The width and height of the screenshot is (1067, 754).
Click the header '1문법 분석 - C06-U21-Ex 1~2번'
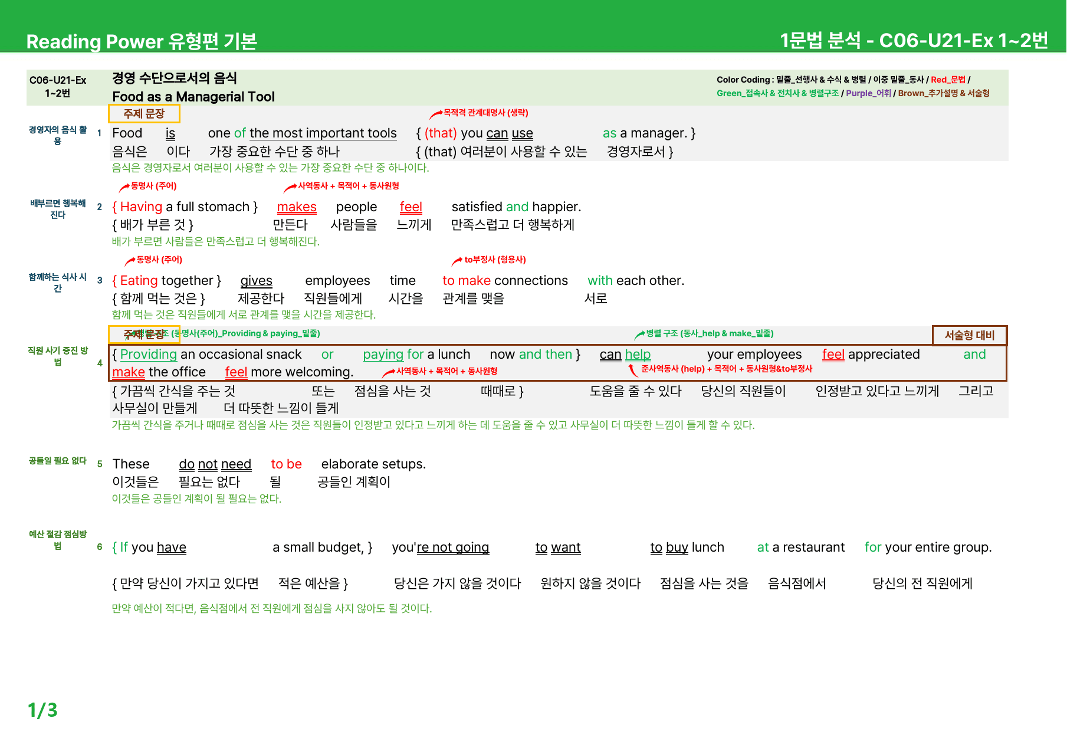[914, 40]
